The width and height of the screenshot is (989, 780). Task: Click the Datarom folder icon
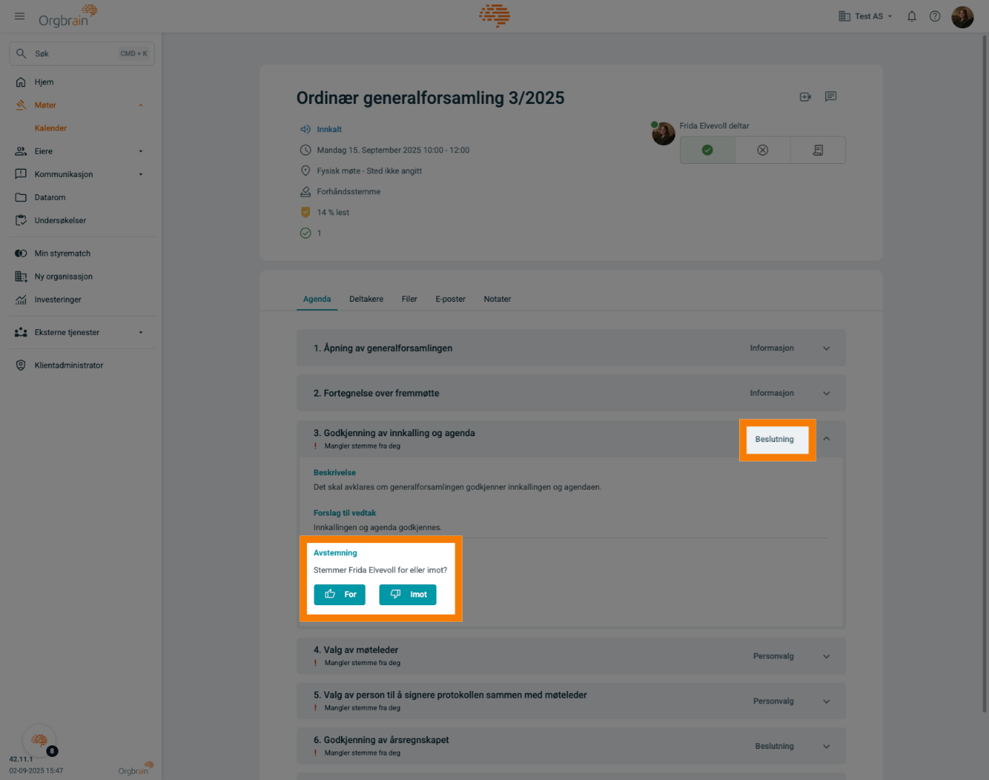pyautogui.click(x=21, y=197)
